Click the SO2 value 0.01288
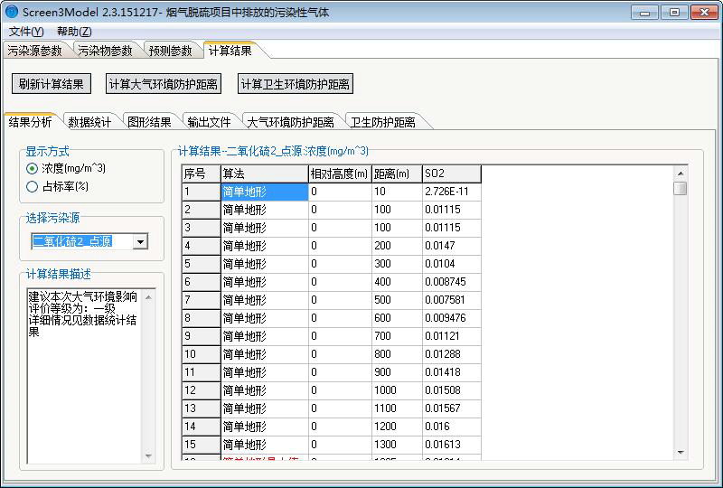Image resolution: width=723 pixels, height=488 pixels. click(x=452, y=354)
